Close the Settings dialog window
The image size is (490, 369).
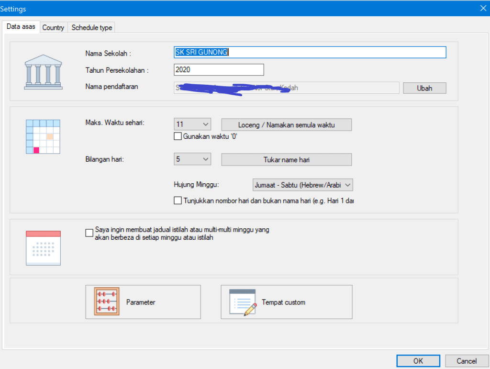click(483, 8)
